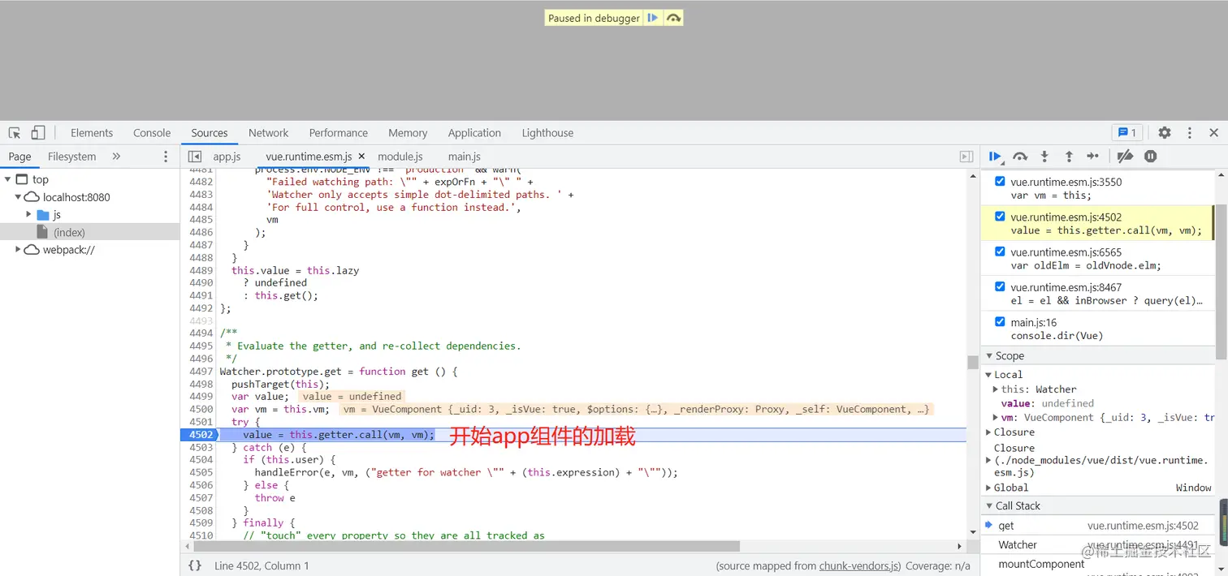Open DevTools settings gear
This screenshot has height=576, width=1228.
point(1165,133)
